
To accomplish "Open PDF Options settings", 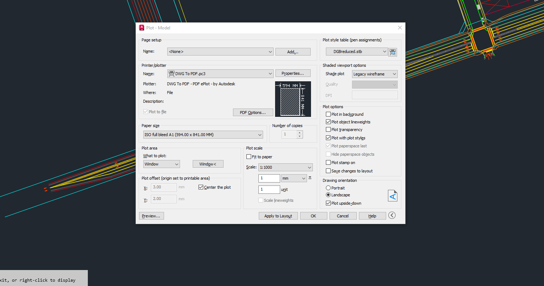I will coord(253,112).
